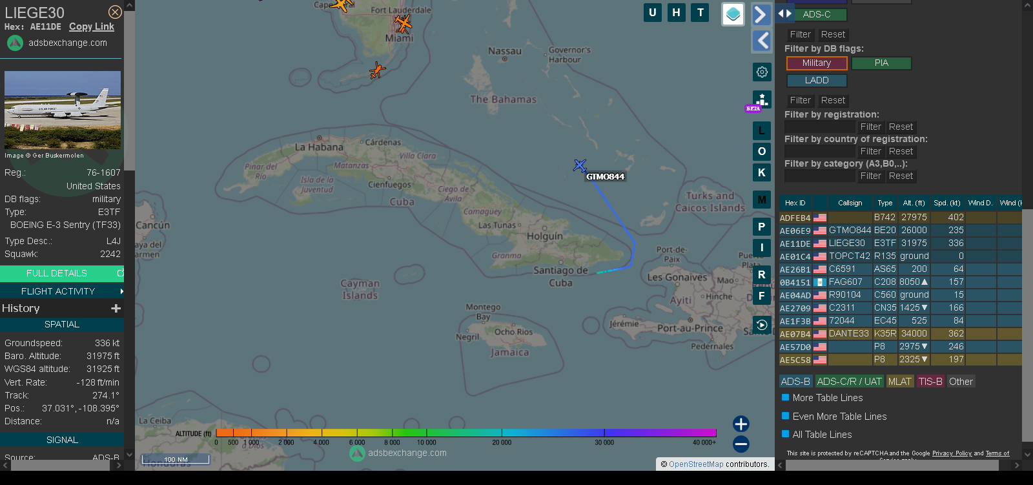Select the GTMO844 aircraft icon on map
This screenshot has height=485, width=1033.
pyautogui.click(x=580, y=165)
